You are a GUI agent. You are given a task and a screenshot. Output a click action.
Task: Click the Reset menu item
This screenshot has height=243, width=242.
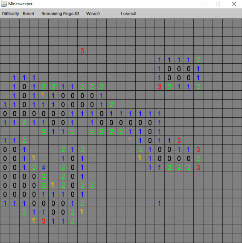pyautogui.click(x=28, y=14)
